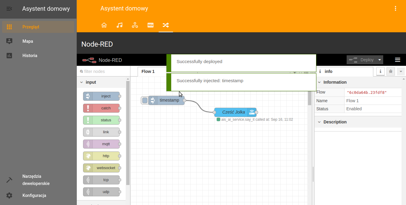
Task: Click the developer tools hammer icon
Action: click(x=9, y=180)
